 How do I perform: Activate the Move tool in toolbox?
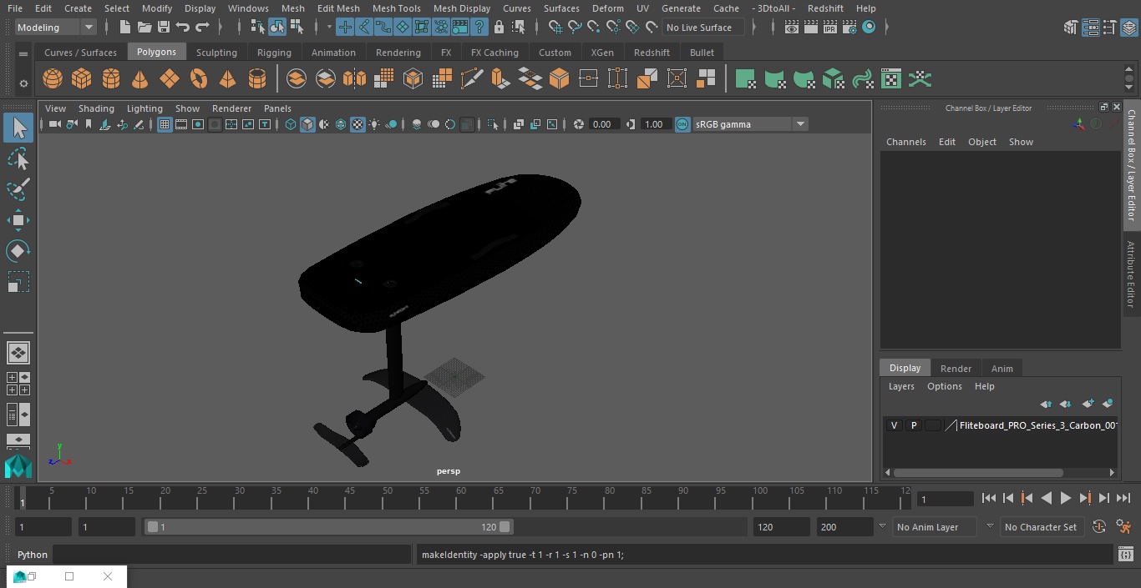18,220
